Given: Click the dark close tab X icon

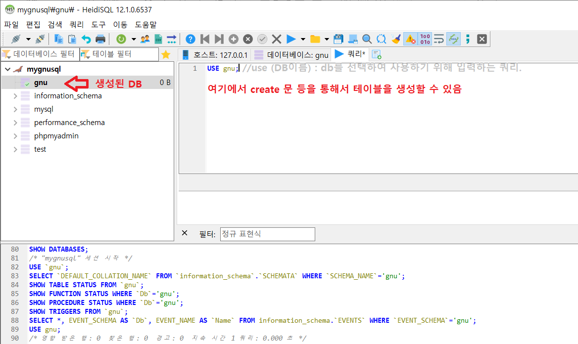Looking at the screenshot, I should (482, 39).
